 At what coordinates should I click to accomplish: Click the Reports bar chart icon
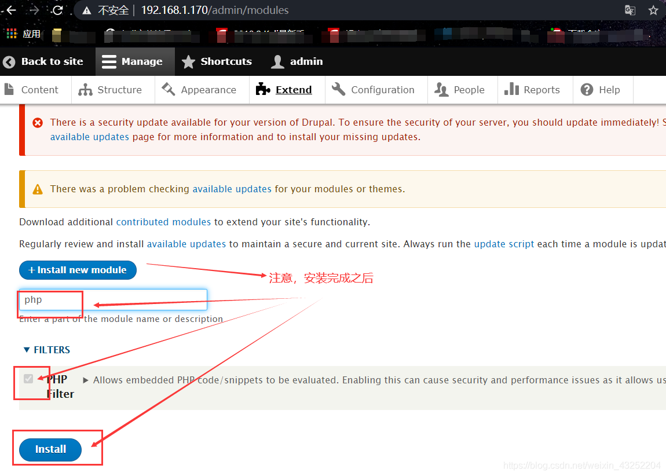511,89
